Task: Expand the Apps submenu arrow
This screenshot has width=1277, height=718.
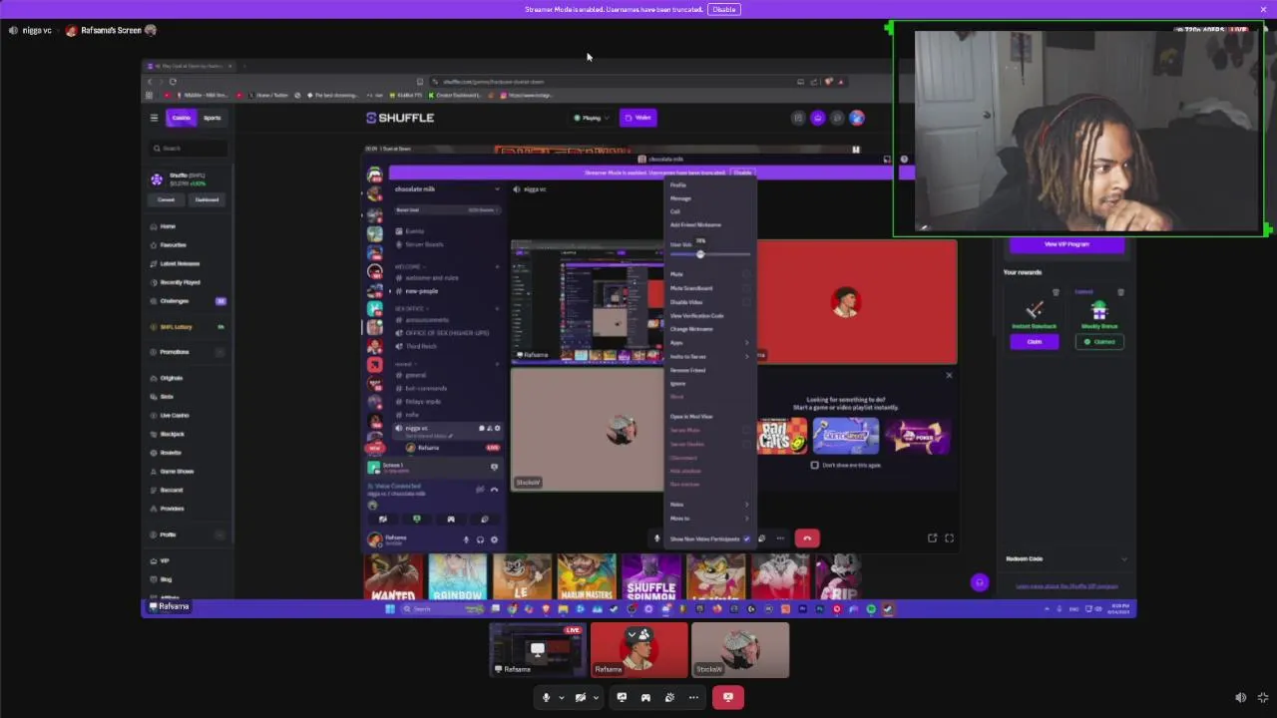Action: pos(746,342)
